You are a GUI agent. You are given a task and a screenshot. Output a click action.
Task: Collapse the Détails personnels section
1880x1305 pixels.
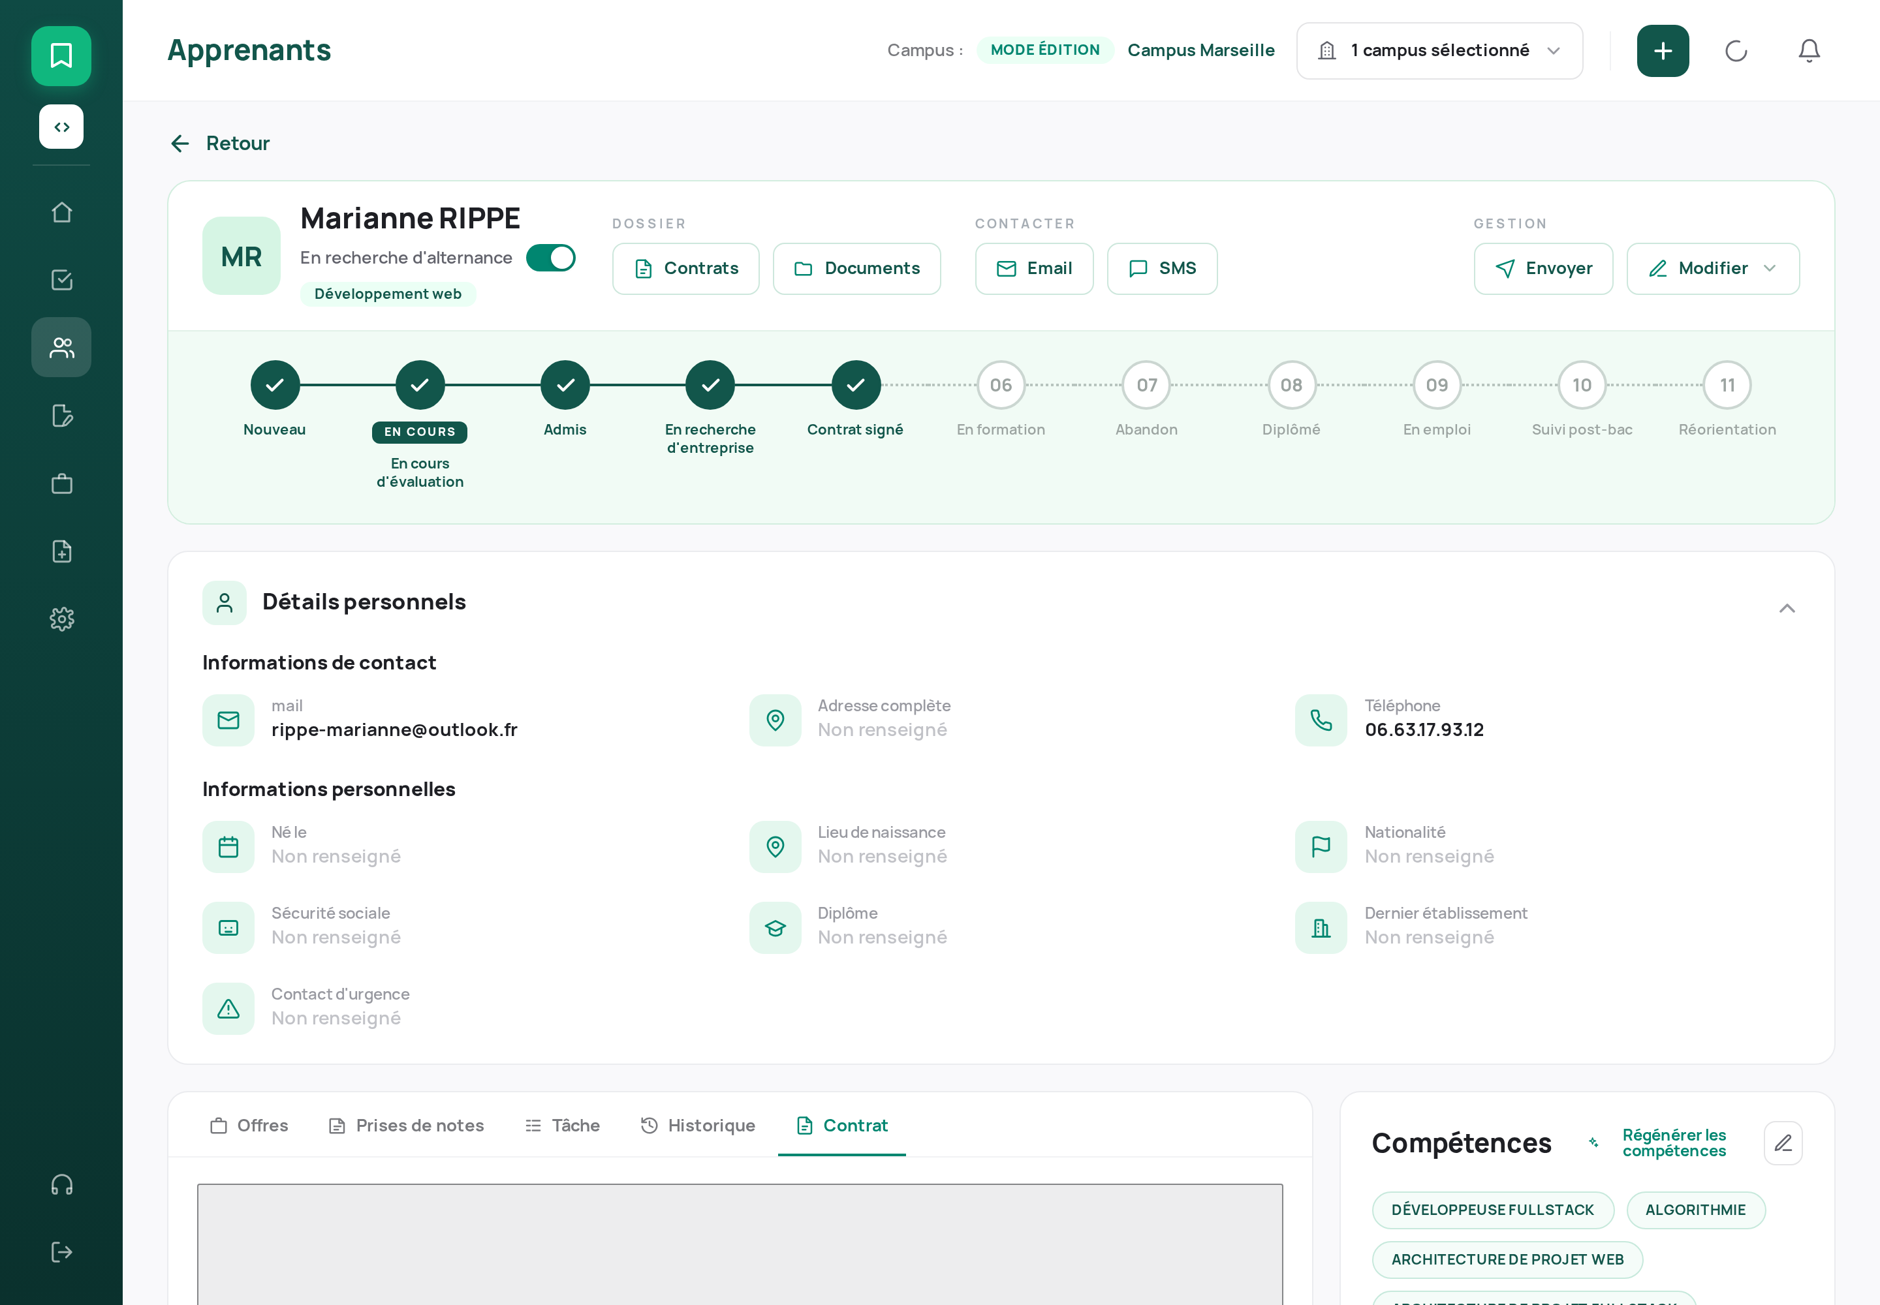click(x=1787, y=607)
